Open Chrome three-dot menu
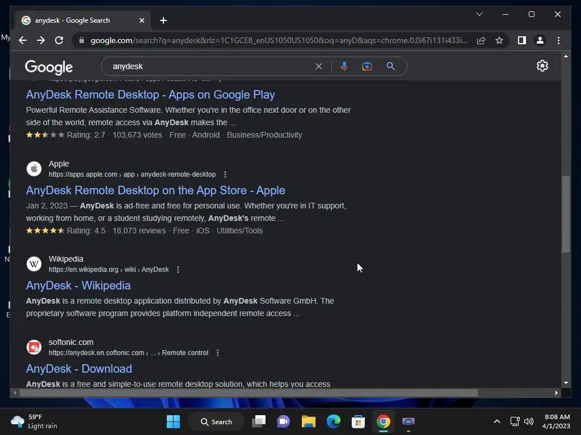This screenshot has height=435, width=581. click(x=558, y=40)
